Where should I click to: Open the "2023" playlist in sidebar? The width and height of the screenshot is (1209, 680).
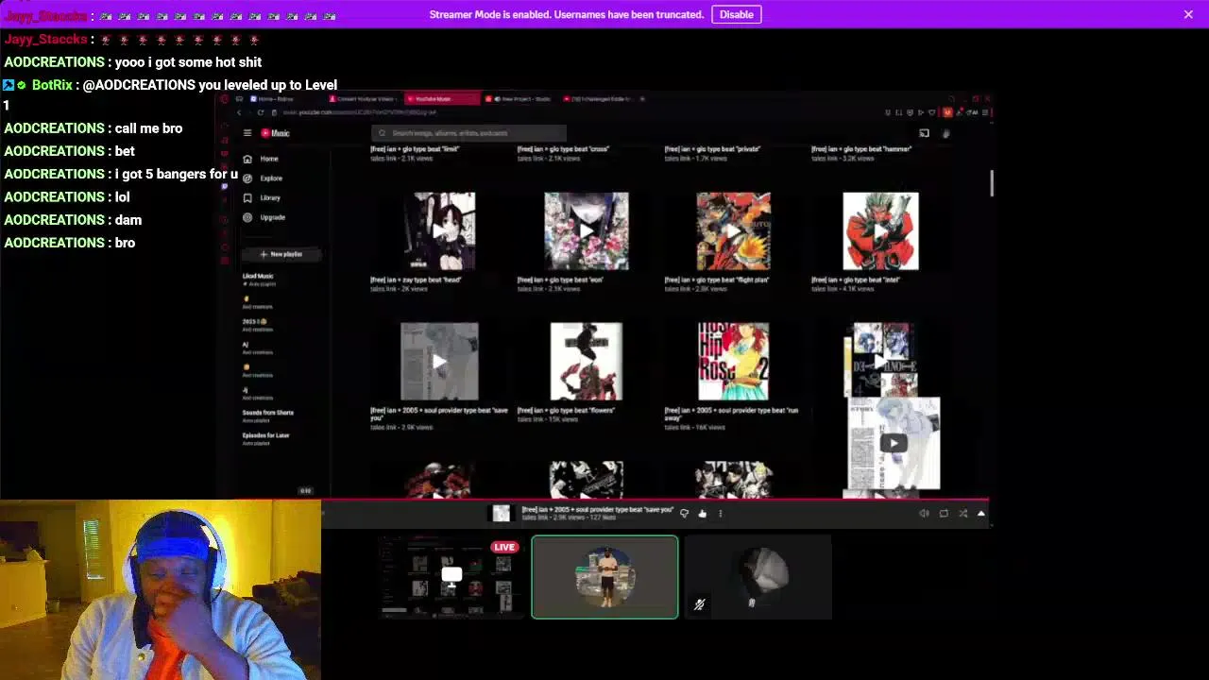[x=256, y=325]
